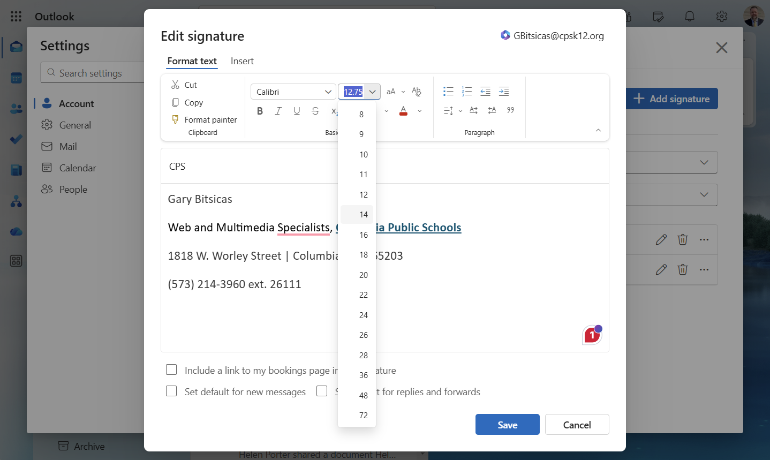Check default for replies and forwards box
Viewport: 770px width, 460px height.
pos(322,391)
